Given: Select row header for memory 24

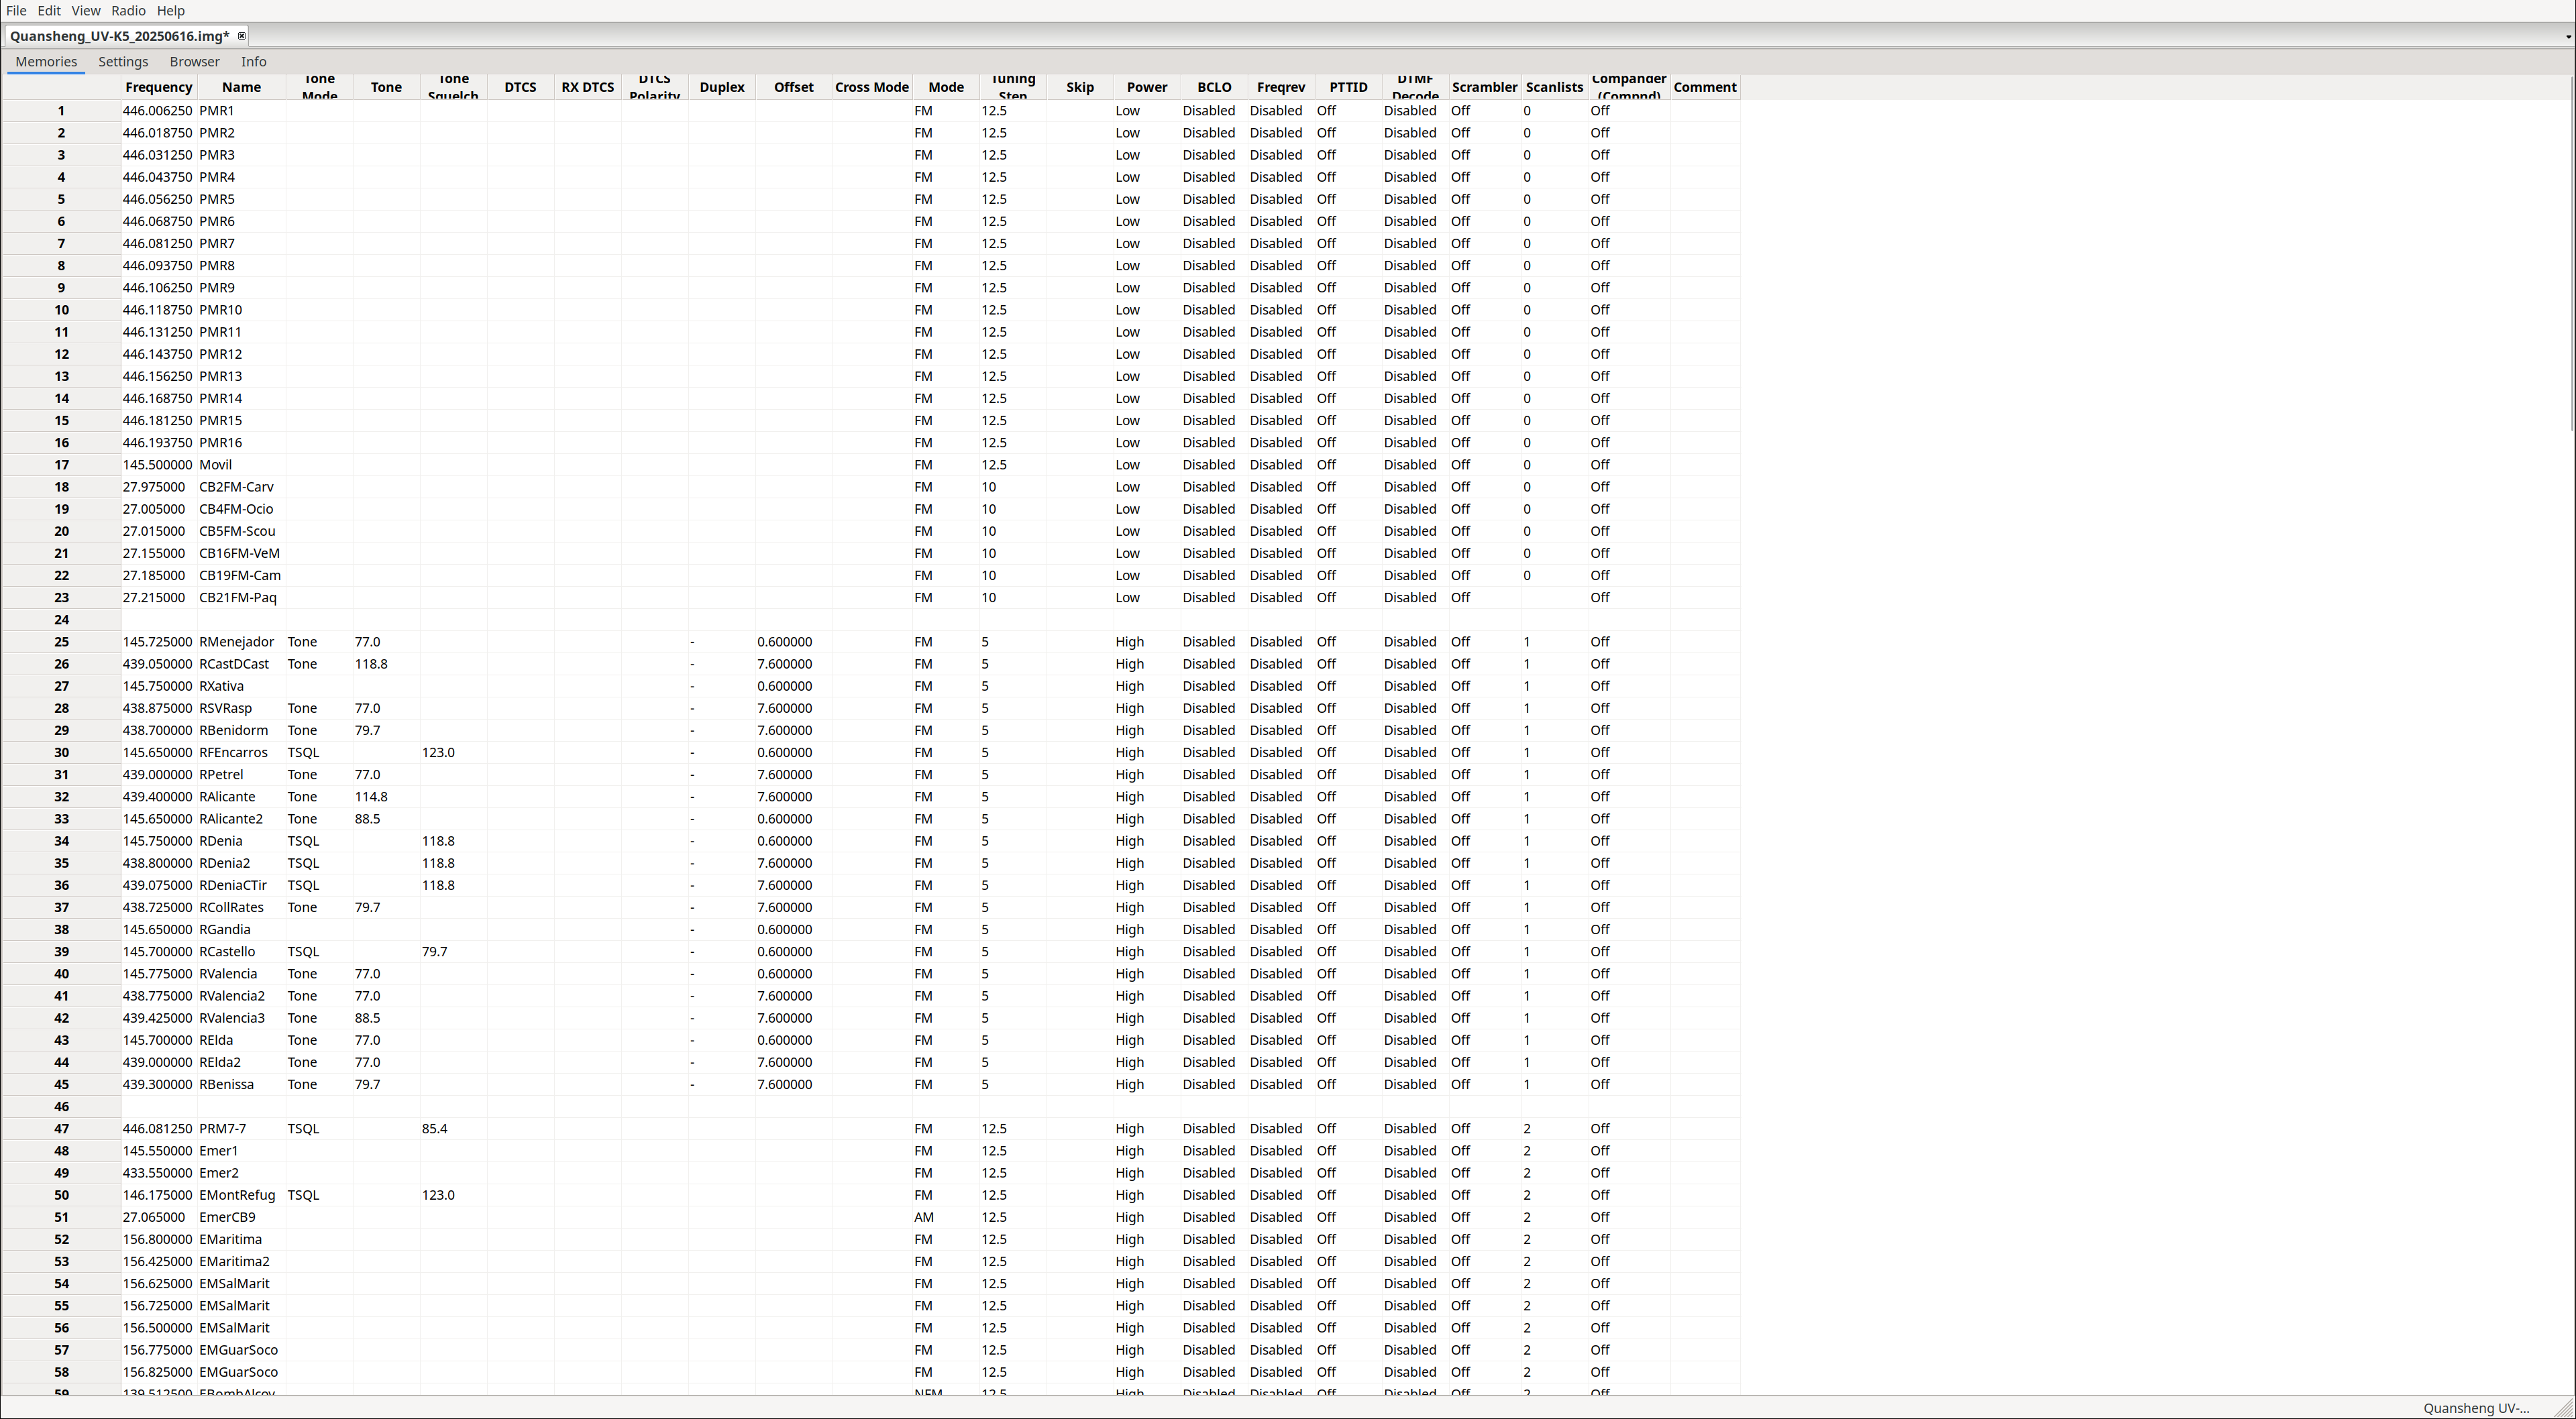Looking at the screenshot, I should (61, 620).
